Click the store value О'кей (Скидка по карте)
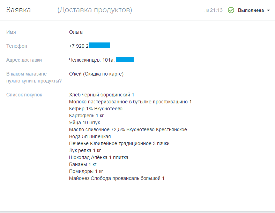Viewport: 275px width, 213px height. 96,74
